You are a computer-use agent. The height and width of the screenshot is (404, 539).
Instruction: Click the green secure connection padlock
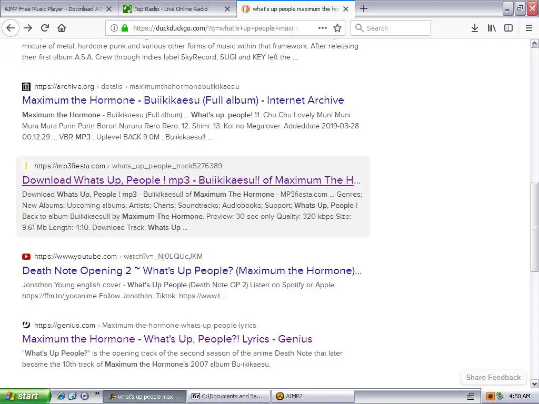[x=124, y=28]
